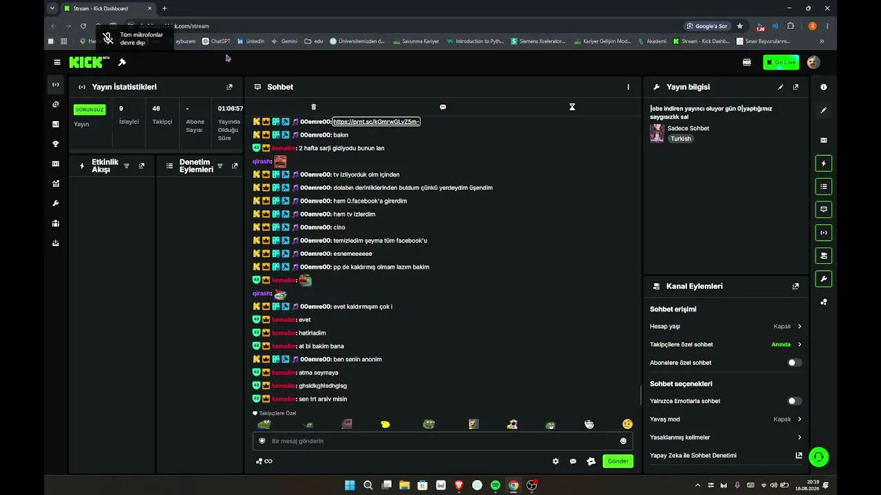Pop out the Yayın İstatistikleri panel
This screenshot has height=495, width=881.
click(229, 87)
